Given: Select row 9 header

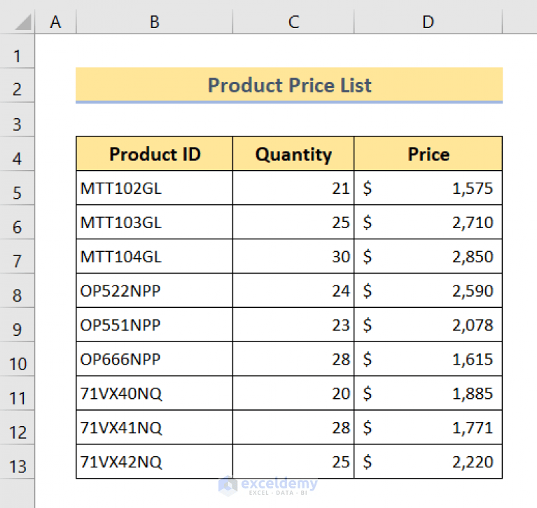Looking at the screenshot, I should tap(17, 325).
